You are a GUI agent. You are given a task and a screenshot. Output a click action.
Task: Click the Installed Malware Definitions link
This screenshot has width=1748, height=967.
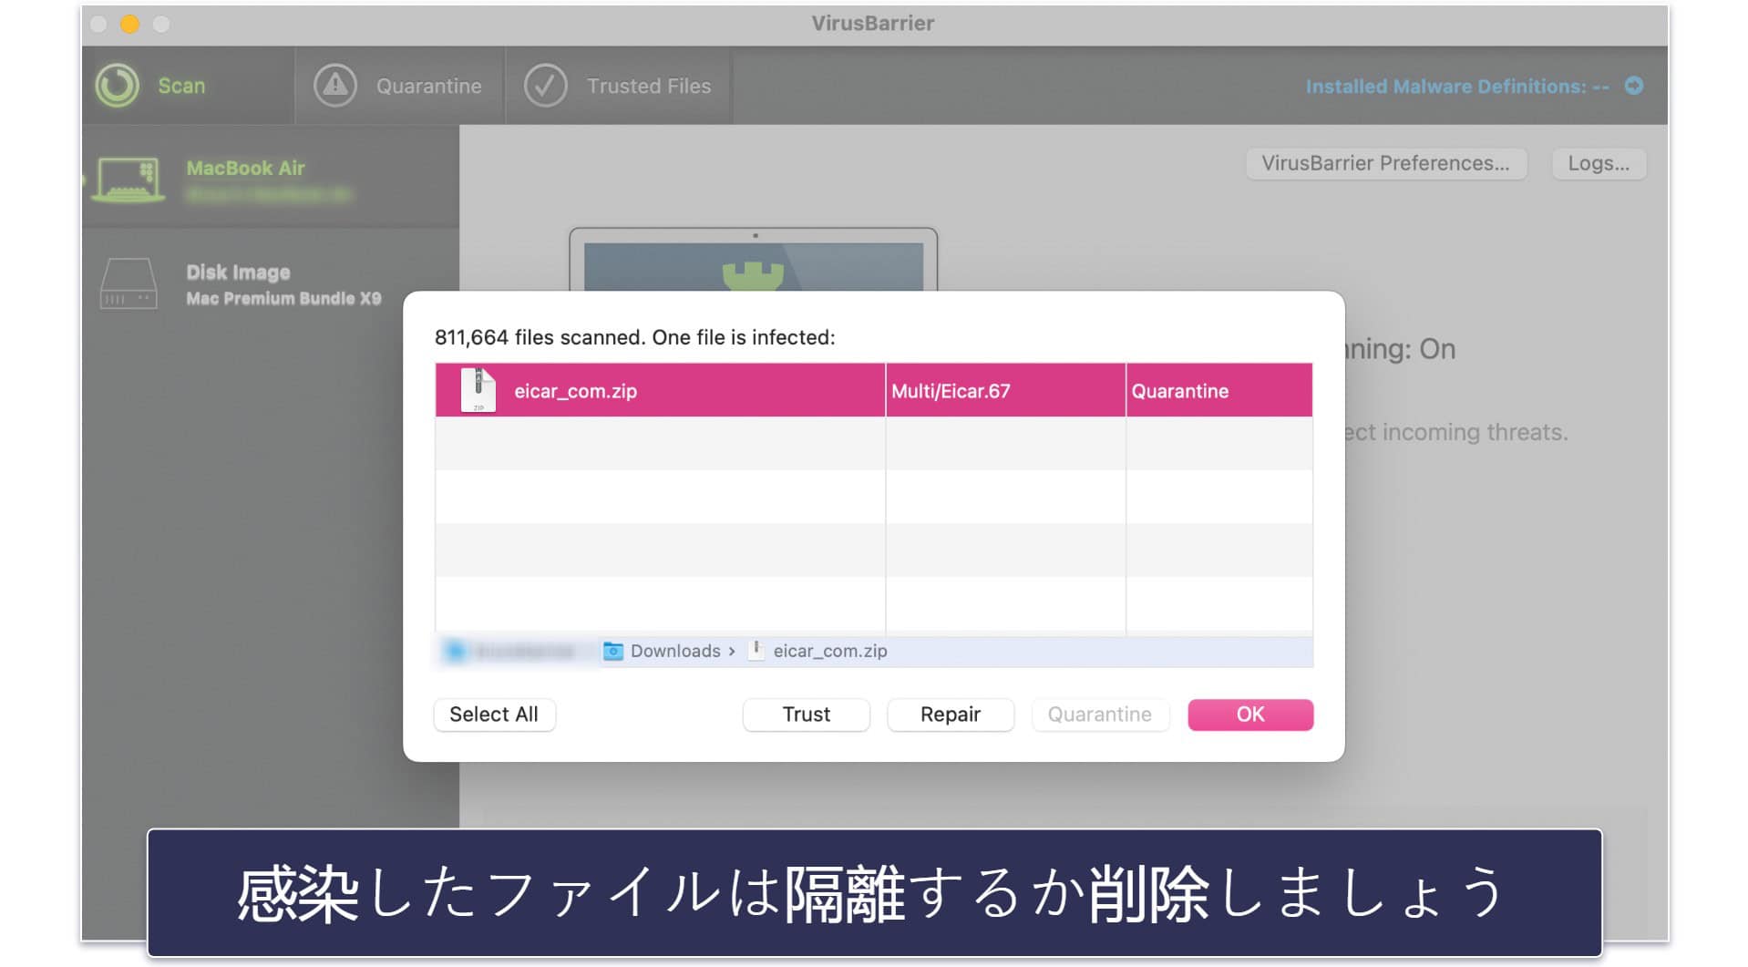pos(1457,87)
